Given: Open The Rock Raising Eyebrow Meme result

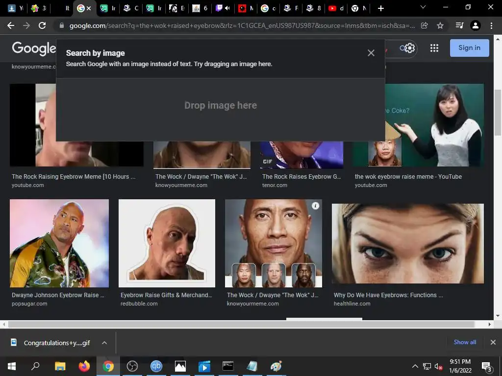Looking at the screenshot, I should [x=74, y=176].
